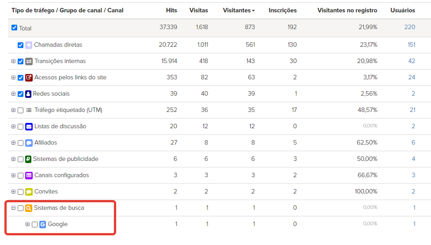The width and height of the screenshot is (431, 245).
Task: Click the Convites row label
Action: tap(46, 192)
